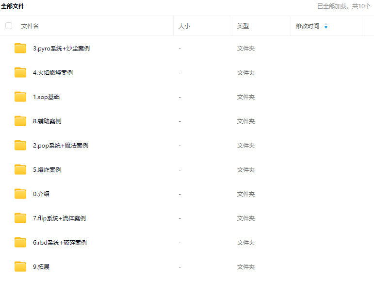This screenshot has width=374, height=282.
Task: Click the 类型 column header
Action: [243, 26]
